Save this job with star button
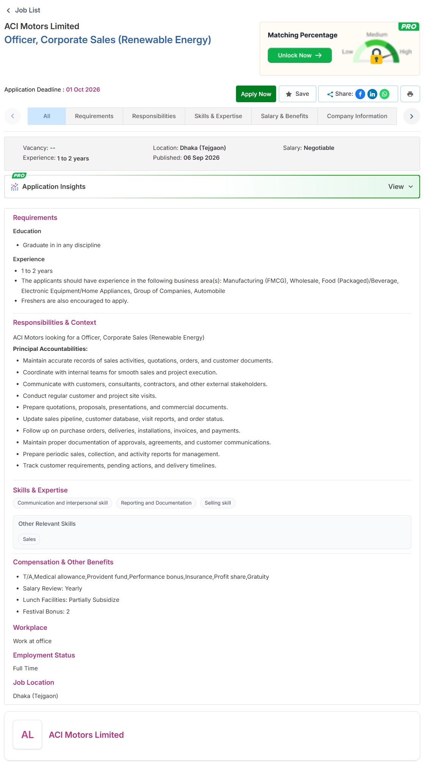Screen dimensions: 425x765 (x=297, y=94)
